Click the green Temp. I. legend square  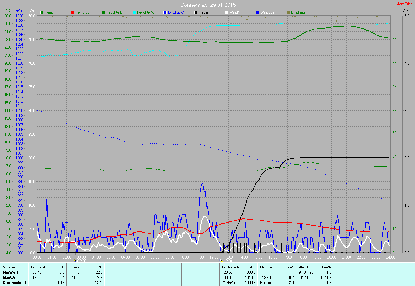[42, 12]
